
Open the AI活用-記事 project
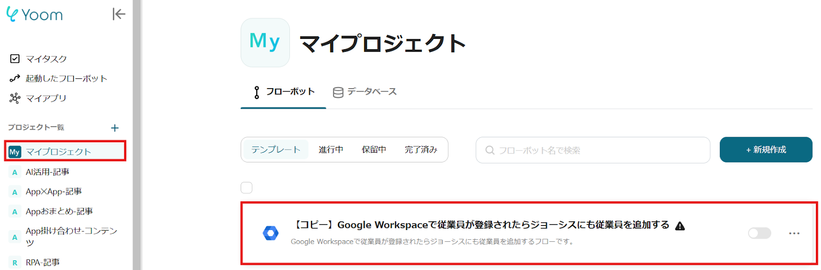(x=47, y=172)
